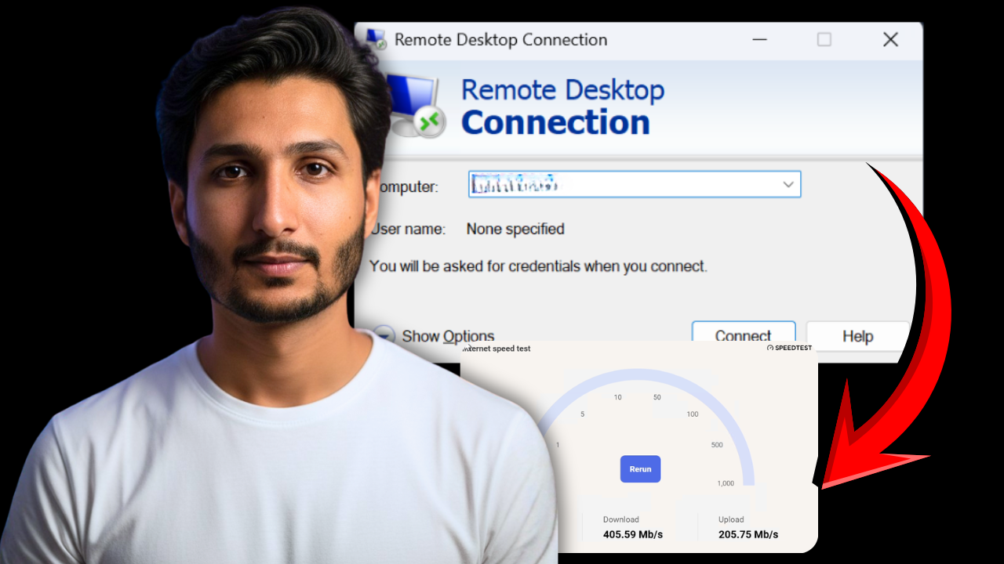
Task: Click the Internet speed test heading
Action: point(498,348)
